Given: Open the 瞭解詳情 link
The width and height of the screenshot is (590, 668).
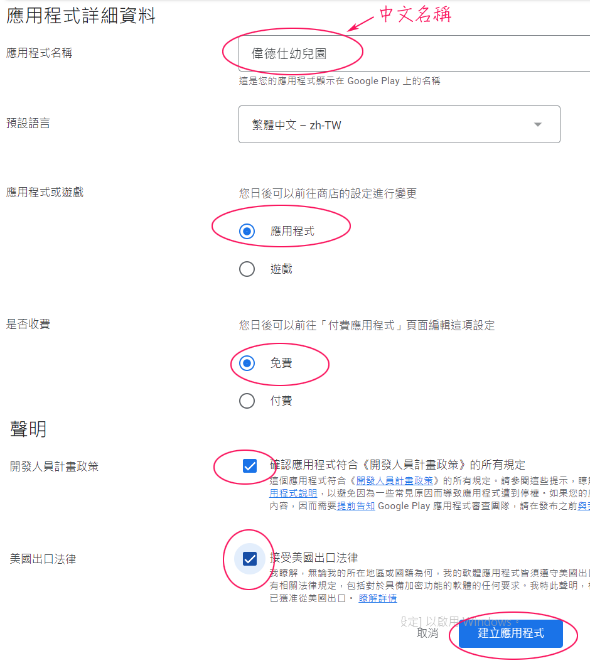Looking at the screenshot, I should tap(377, 598).
